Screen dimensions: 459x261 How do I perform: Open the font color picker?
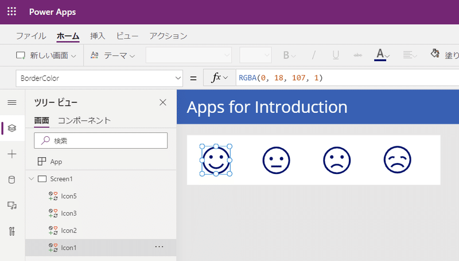click(382, 55)
